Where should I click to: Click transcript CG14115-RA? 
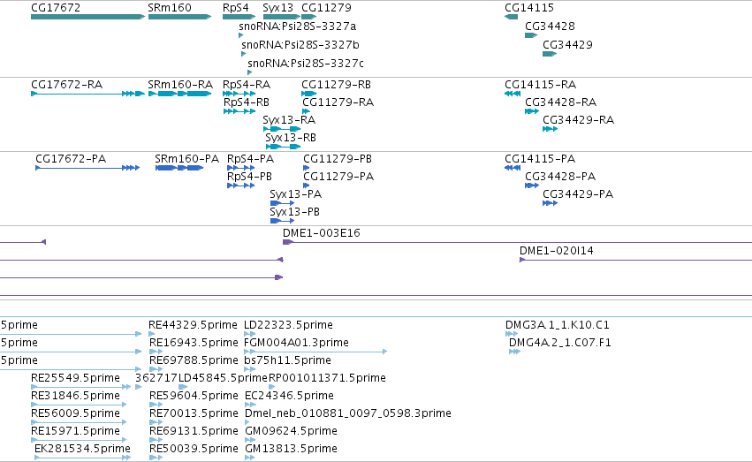coord(540,85)
